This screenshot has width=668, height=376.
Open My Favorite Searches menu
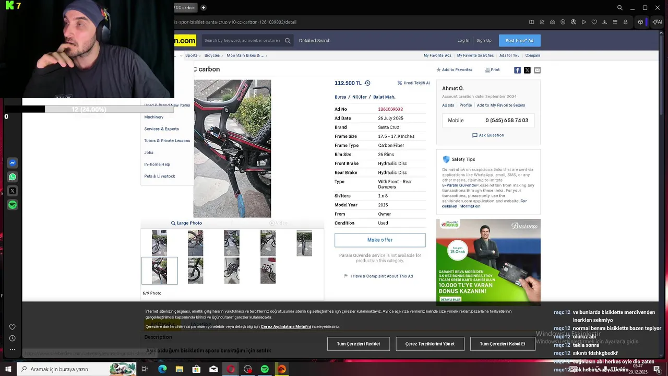(x=475, y=55)
